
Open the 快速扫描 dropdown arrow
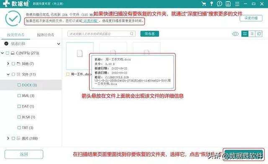point(59,44)
